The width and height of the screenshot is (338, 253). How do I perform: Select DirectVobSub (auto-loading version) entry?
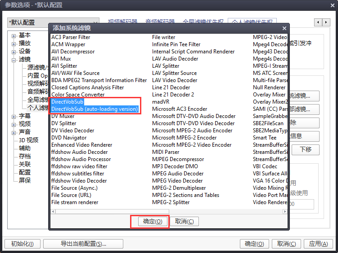coord(95,109)
